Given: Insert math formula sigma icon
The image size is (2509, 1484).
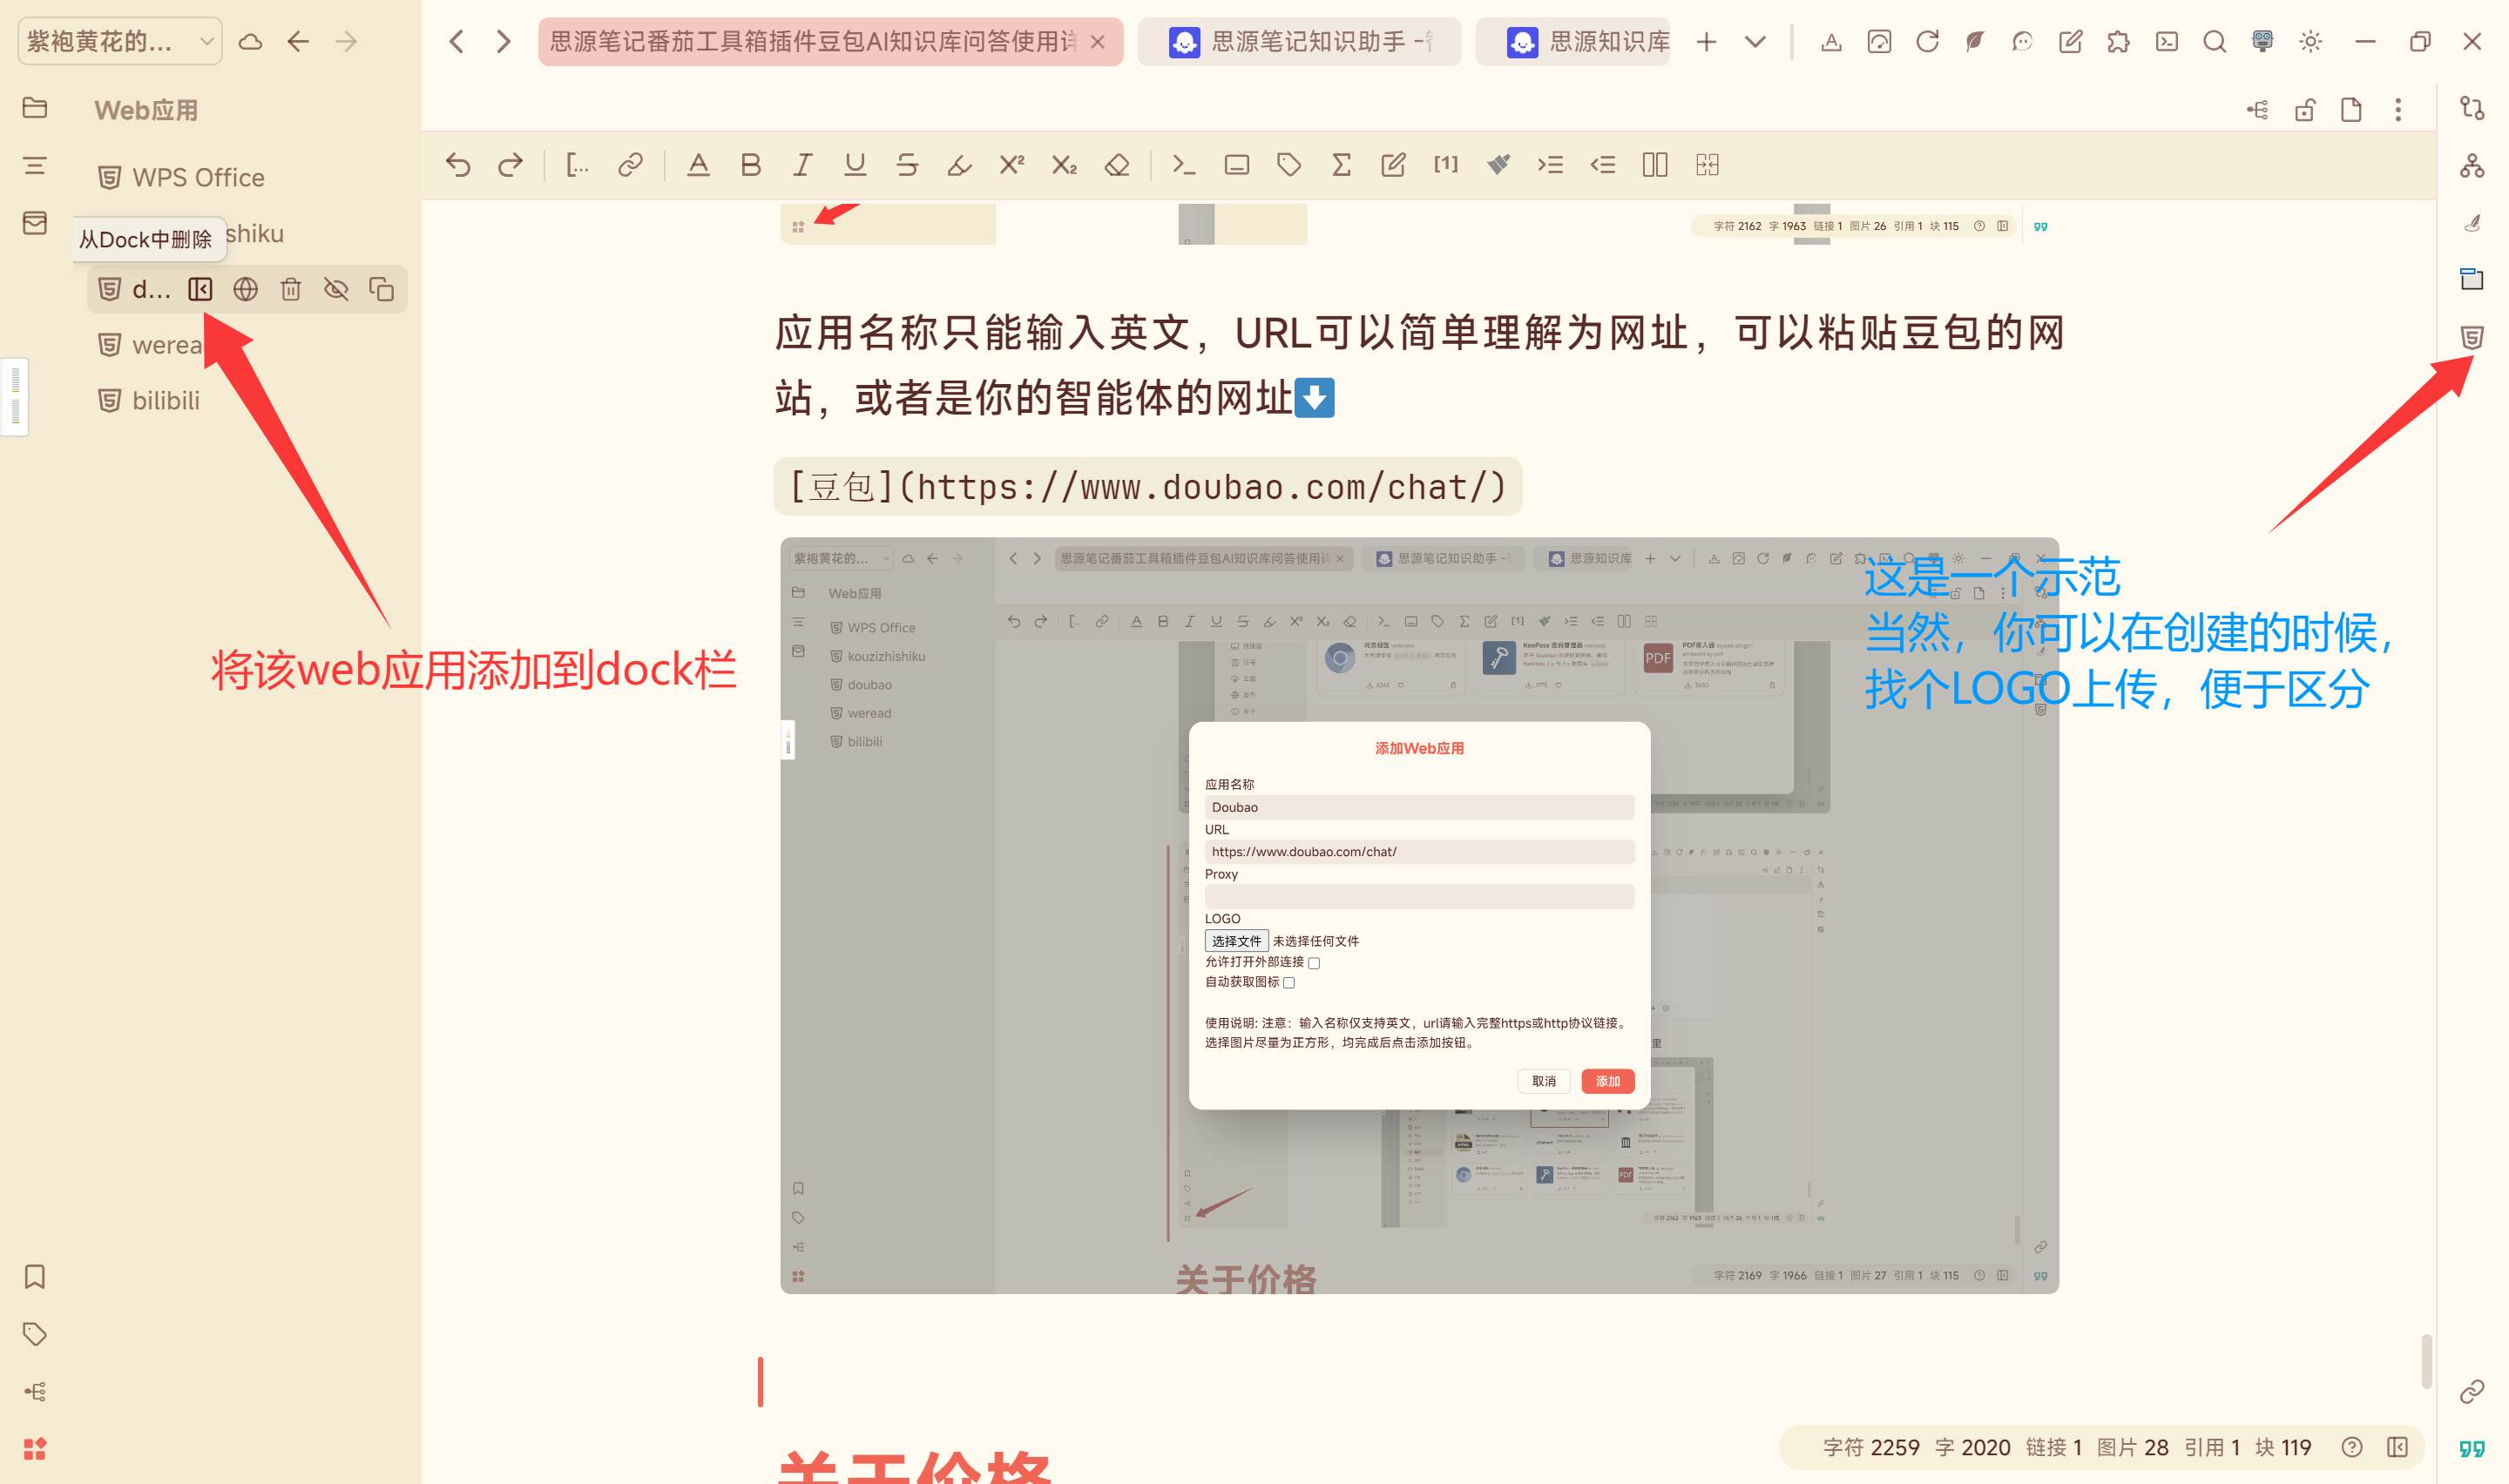Looking at the screenshot, I should [1341, 165].
